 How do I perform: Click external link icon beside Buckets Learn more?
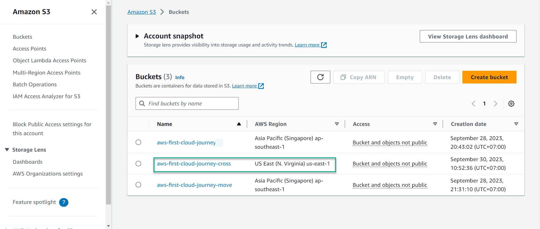261,86
